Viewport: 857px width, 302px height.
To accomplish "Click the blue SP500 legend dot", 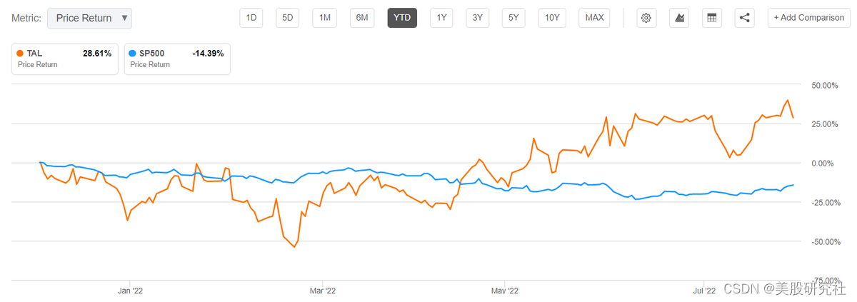I will pyautogui.click(x=132, y=54).
